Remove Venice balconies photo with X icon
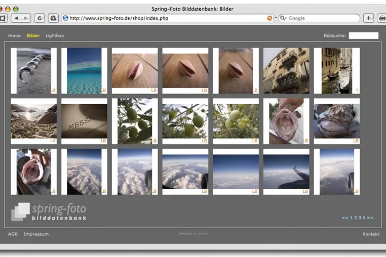The image size is (386, 257). [306, 90]
